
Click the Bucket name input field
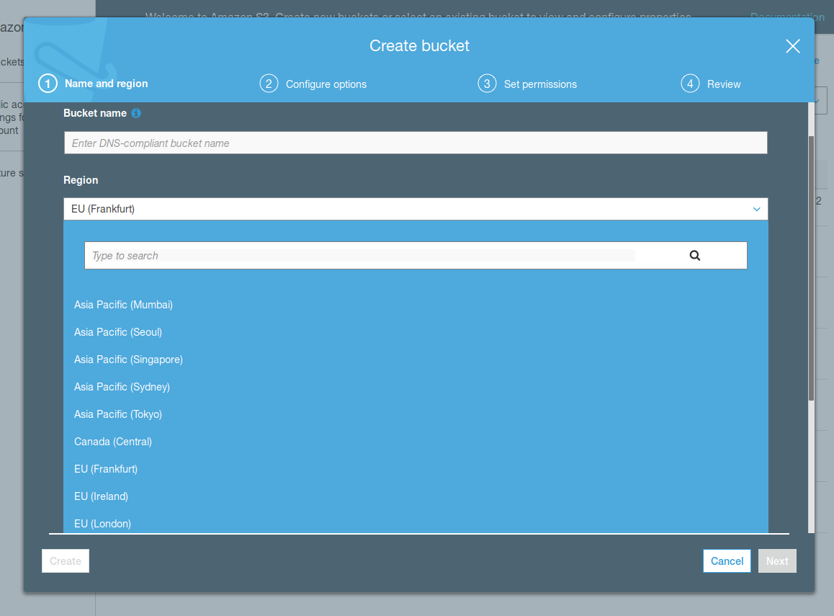coord(416,143)
